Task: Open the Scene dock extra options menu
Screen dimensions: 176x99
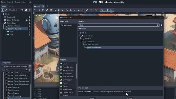Action: tap(30, 10)
